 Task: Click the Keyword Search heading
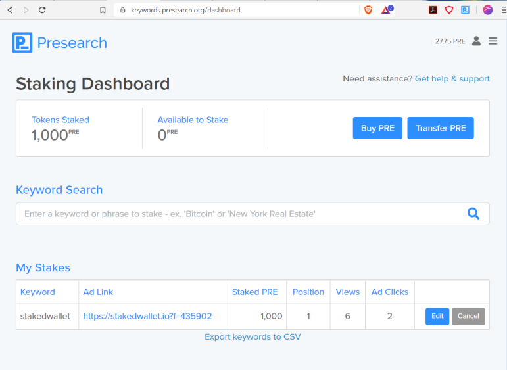click(x=59, y=190)
